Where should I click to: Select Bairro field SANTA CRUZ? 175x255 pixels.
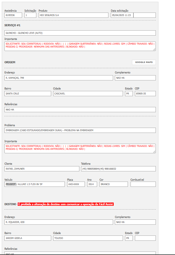tap(28, 94)
